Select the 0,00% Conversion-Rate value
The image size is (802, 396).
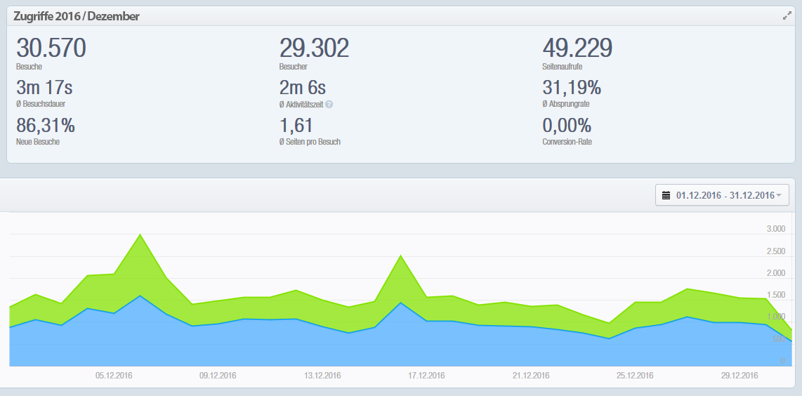click(567, 126)
